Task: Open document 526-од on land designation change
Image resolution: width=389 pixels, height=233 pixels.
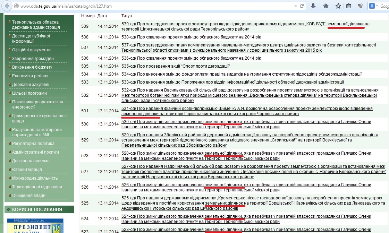Action: (x=246, y=187)
